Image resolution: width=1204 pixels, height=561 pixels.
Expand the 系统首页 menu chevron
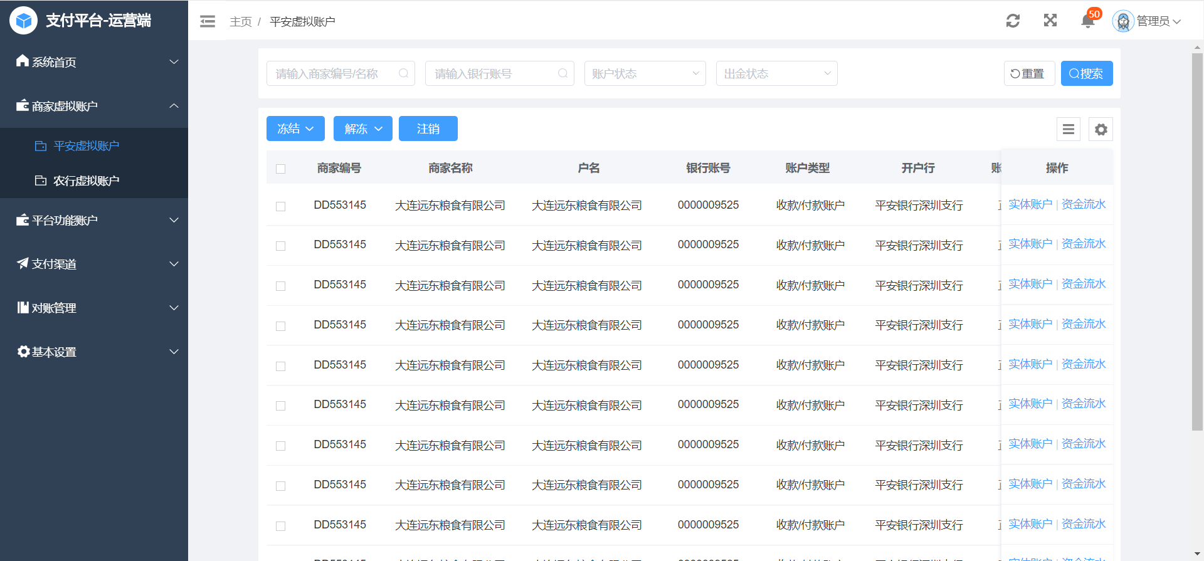point(174,61)
